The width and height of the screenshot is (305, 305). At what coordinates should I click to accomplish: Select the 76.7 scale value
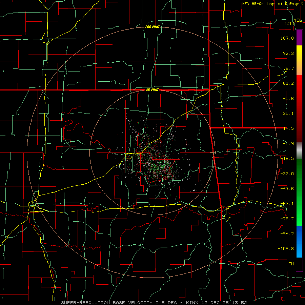pos(288,68)
